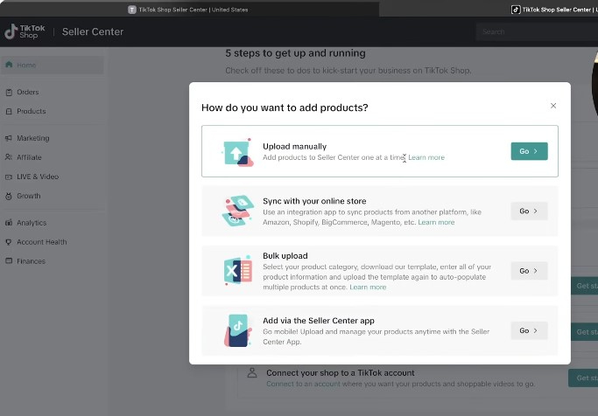Click the Affiliate people icon

pos(9,156)
